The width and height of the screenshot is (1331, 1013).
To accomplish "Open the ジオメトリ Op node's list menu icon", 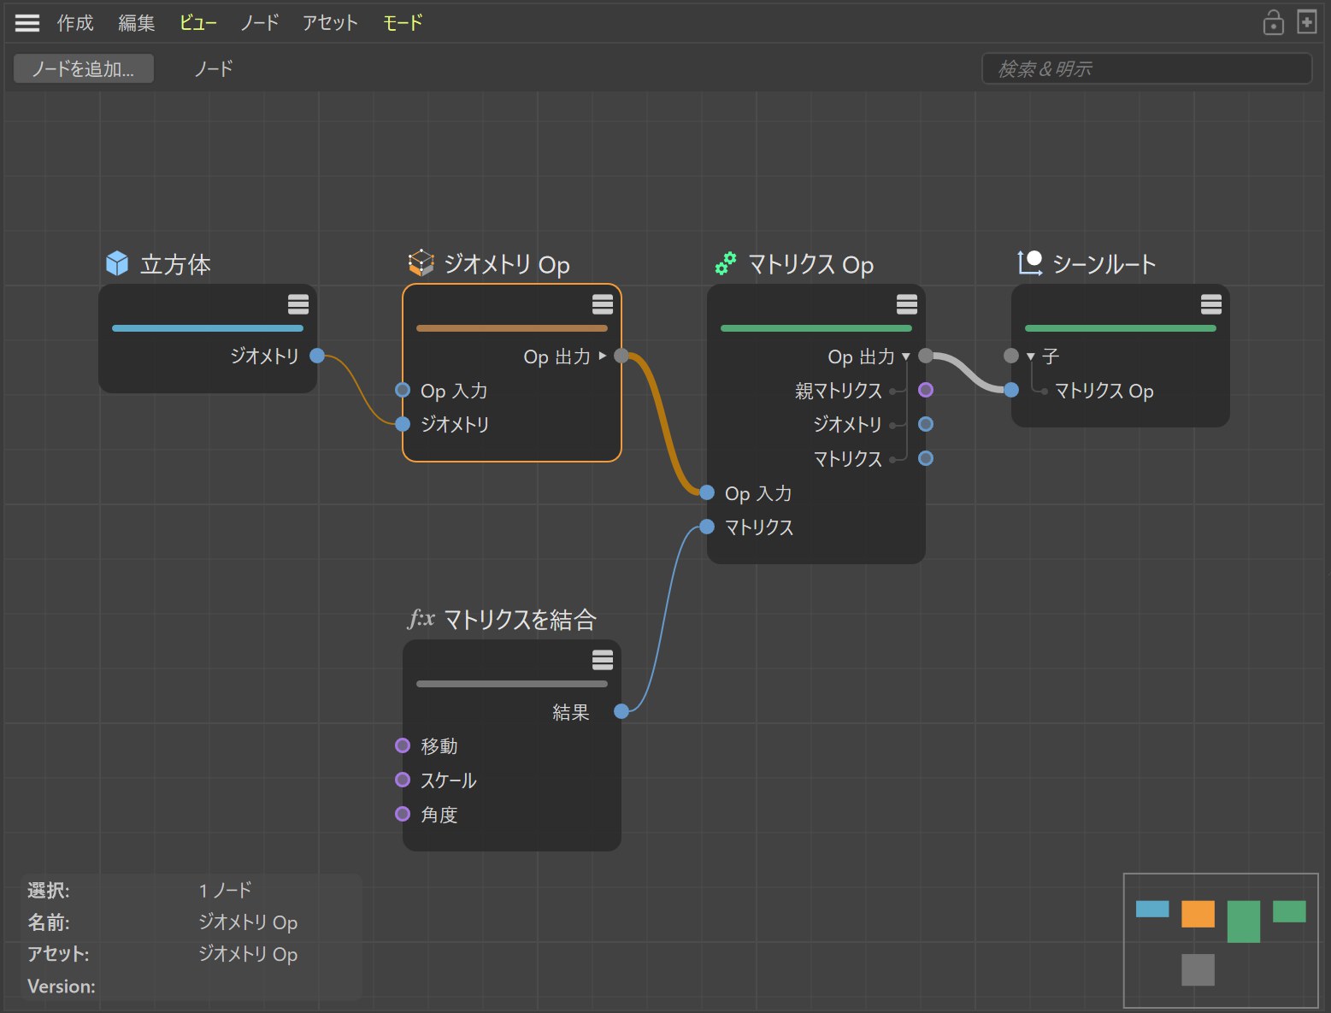I will (603, 304).
